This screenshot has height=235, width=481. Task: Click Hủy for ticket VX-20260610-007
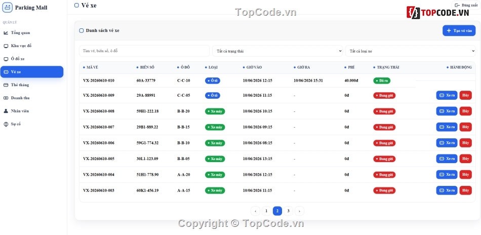click(466, 127)
